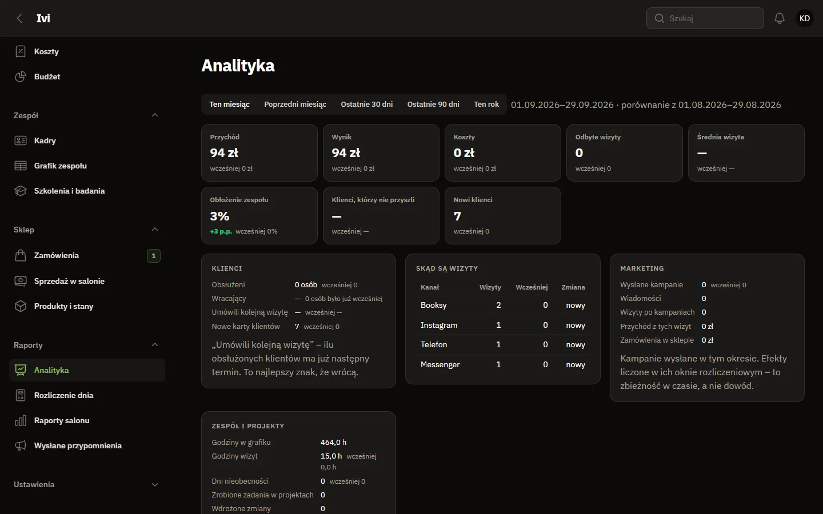
Task: Switch to the Ten rok tab
Action: point(486,105)
